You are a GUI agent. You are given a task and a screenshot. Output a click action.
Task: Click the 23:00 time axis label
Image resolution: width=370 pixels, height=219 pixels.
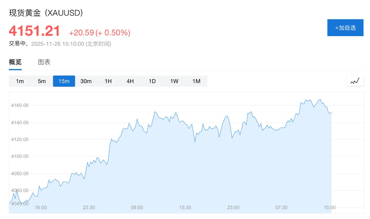click(233, 207)
